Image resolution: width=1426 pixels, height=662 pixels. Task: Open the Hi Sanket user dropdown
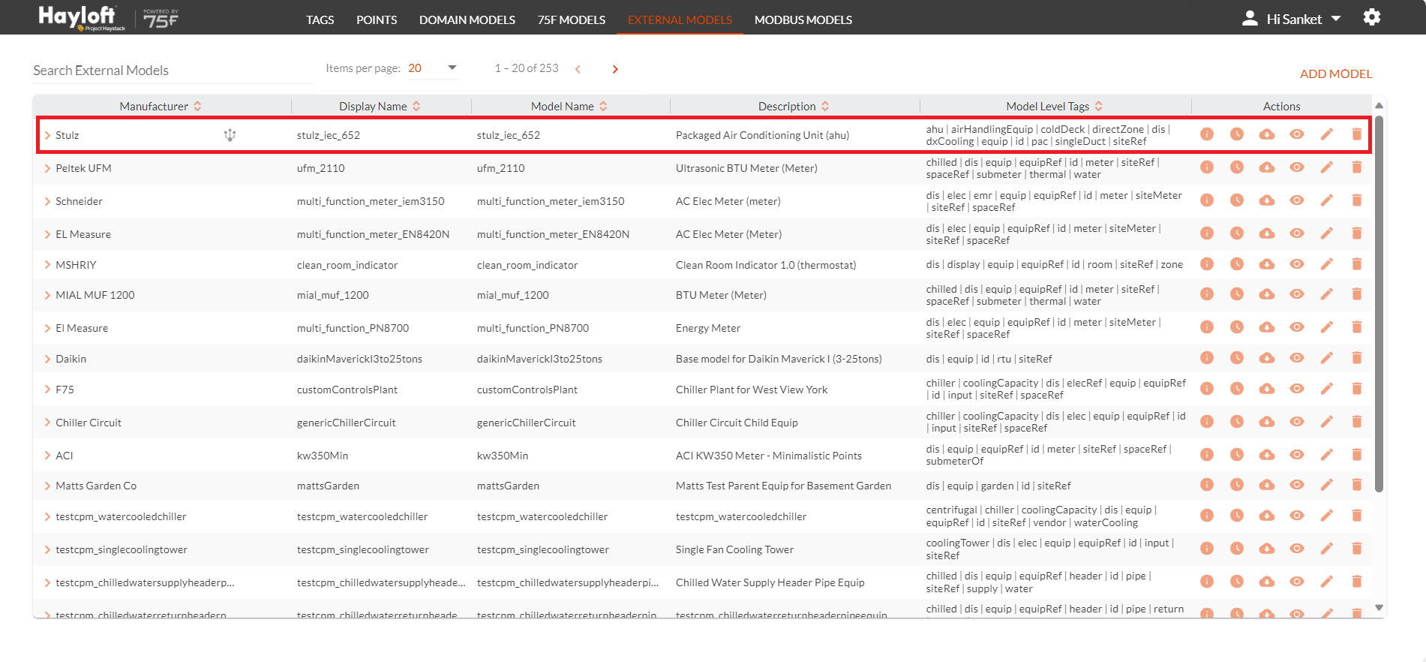pyautogui.click(x=1303, y=19)
